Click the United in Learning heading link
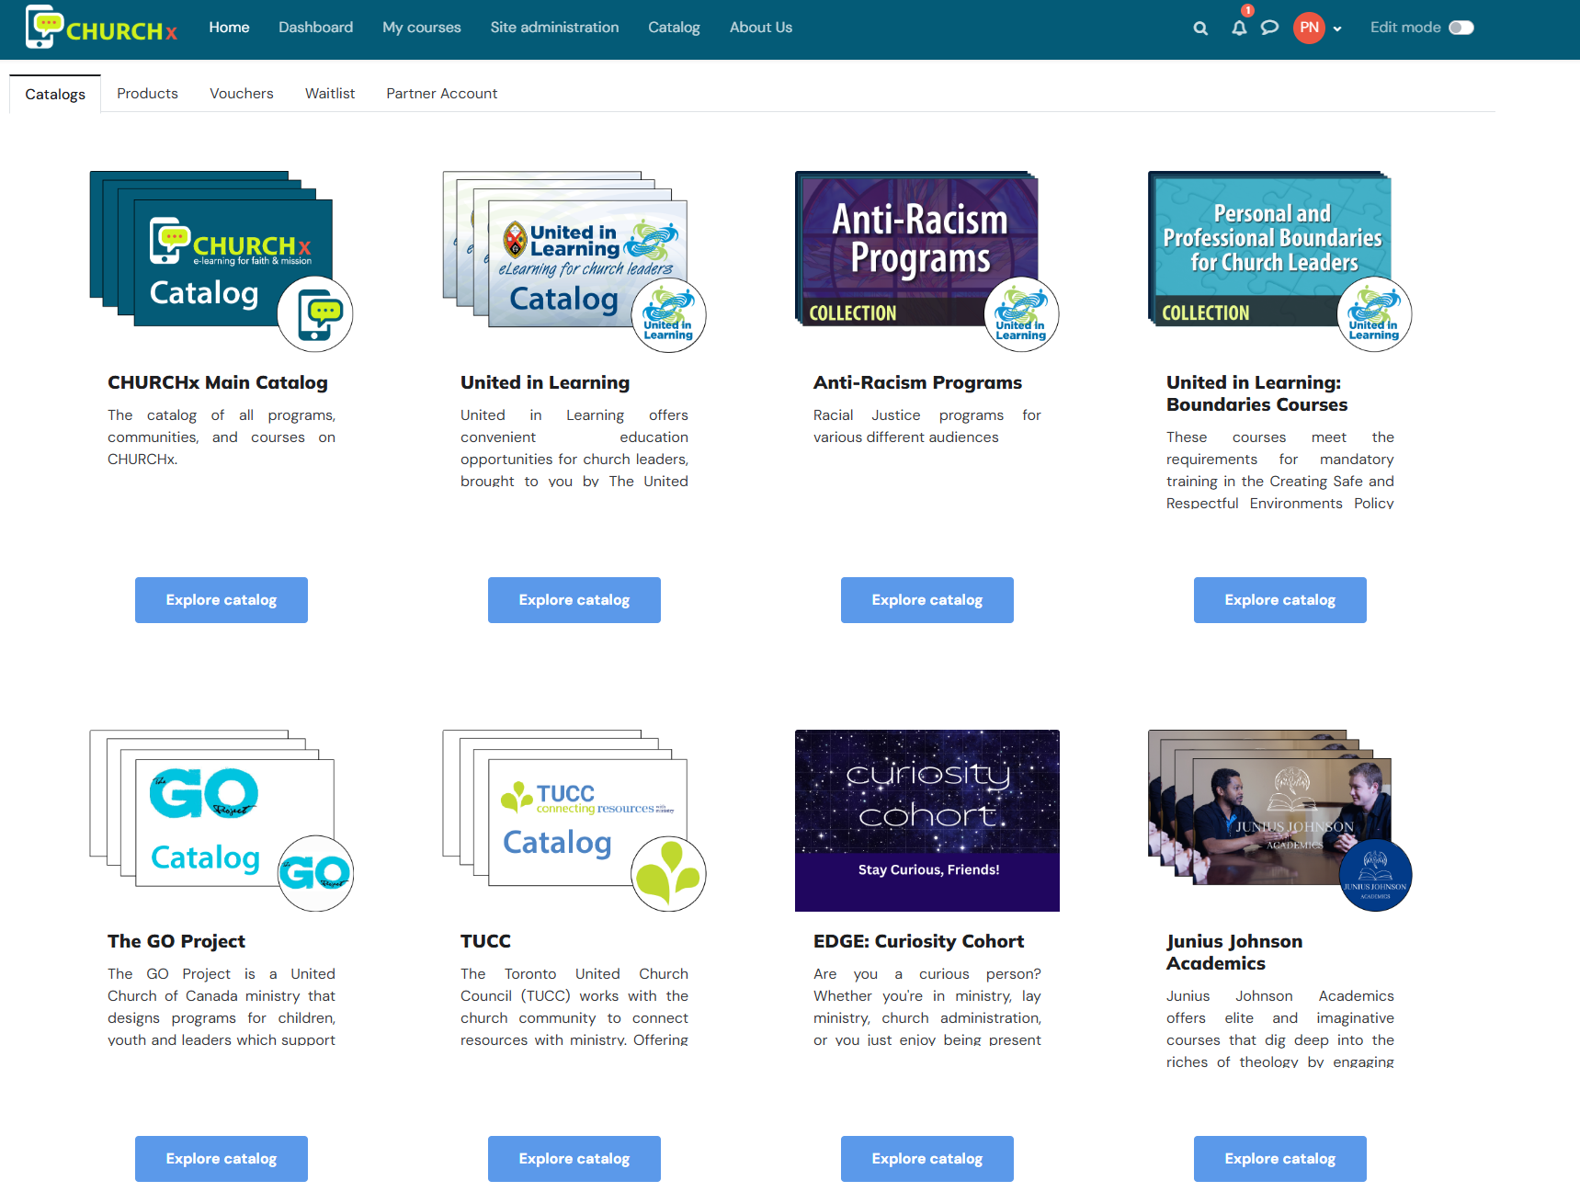This screenshot has width=1580, height=1192. click(544, 382)
